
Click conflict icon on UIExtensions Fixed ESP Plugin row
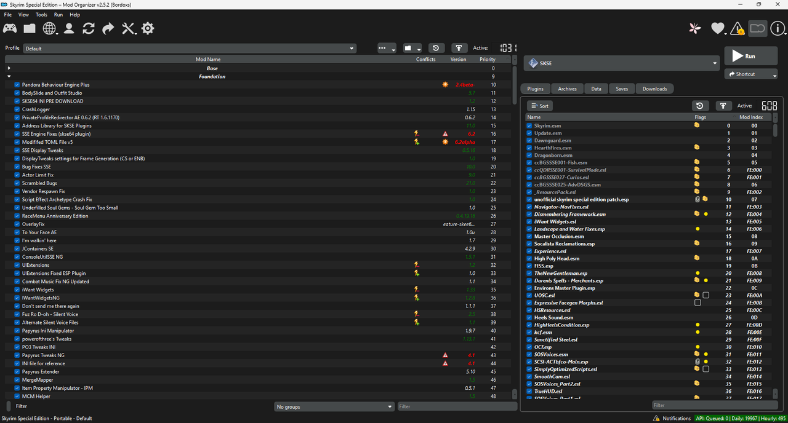point(416,273)
